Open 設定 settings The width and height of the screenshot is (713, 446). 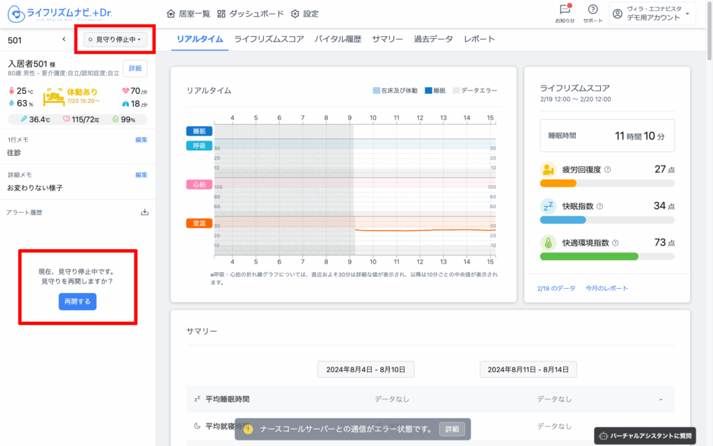(305, 14)
